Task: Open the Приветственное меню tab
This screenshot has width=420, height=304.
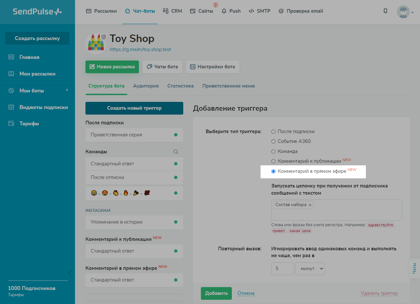Action: (228, 86)
